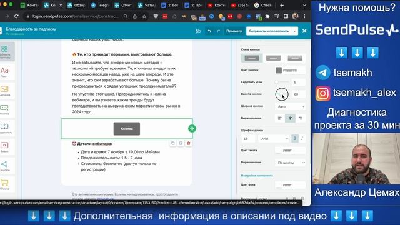Image resolution: width=400 pixels, height=225 pixels.
Task: Click the button height value field 60
Action: pos(298,94)
